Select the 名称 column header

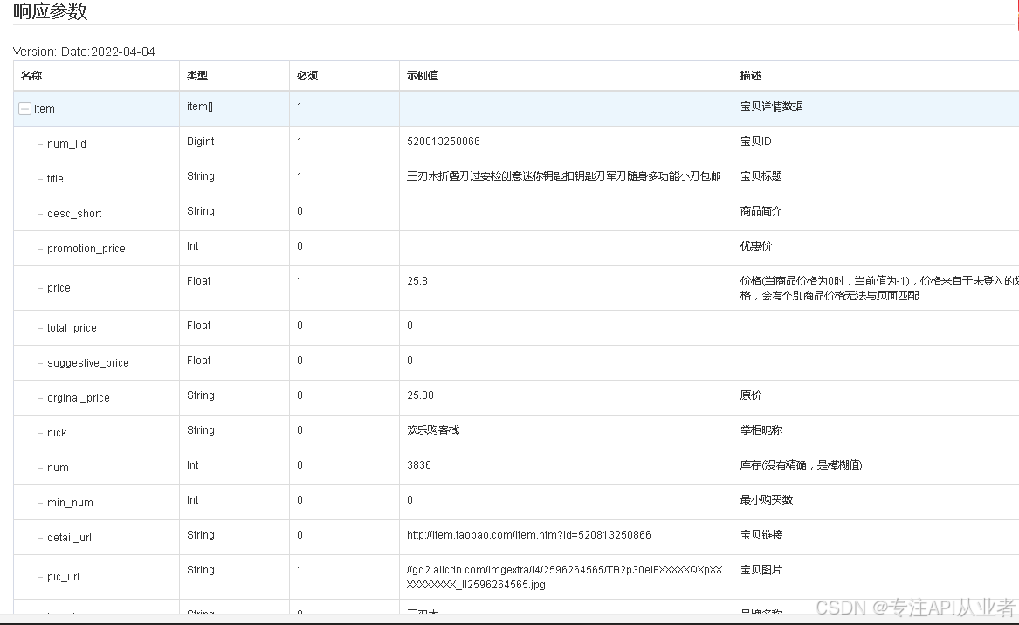tap(29, 76)
